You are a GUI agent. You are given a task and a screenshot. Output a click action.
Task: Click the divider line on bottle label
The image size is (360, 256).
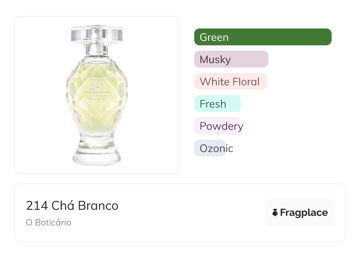coord(97,92)
